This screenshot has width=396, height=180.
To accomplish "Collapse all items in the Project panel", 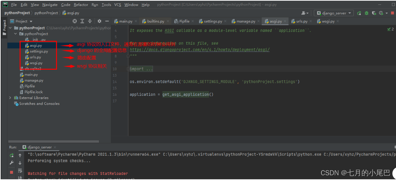I will (90, 21).
